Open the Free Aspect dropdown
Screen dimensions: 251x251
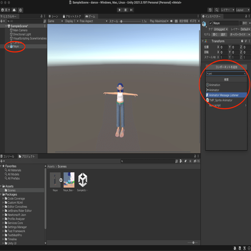[x=94, y=21]
